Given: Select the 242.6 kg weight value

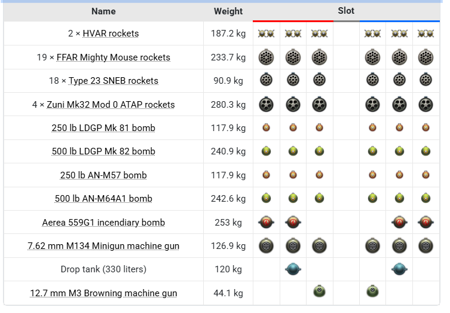Looking at the screenshot, I should coord(228,199).
